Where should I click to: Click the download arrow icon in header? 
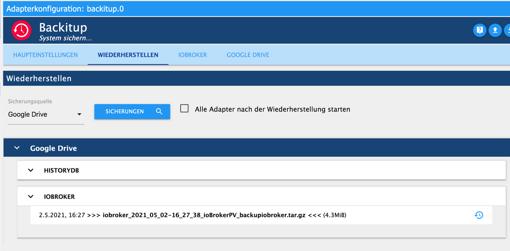tap(508, 30)
